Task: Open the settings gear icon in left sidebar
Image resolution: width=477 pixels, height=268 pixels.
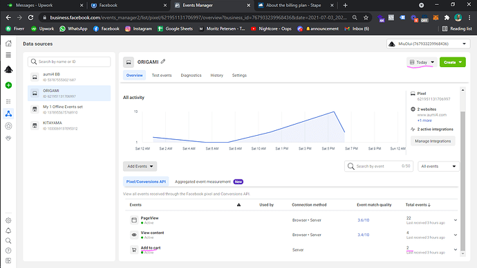Action: (x=8, y=220)
